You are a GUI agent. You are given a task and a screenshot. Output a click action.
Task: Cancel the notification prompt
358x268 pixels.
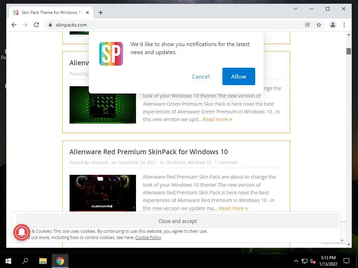coord(200,76)
